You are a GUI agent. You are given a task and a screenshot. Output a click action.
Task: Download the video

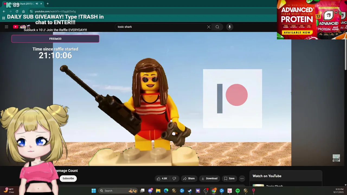click(x=209, y=178)
